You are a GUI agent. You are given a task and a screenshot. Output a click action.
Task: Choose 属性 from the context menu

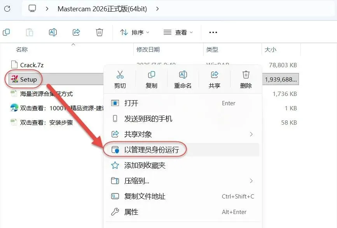coord(183,212)
